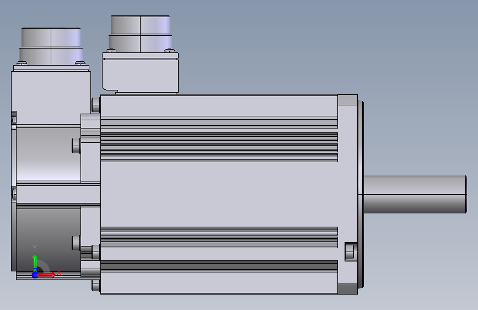
Task: Select the large plain face of motor housing
Action: click(219, 194)
